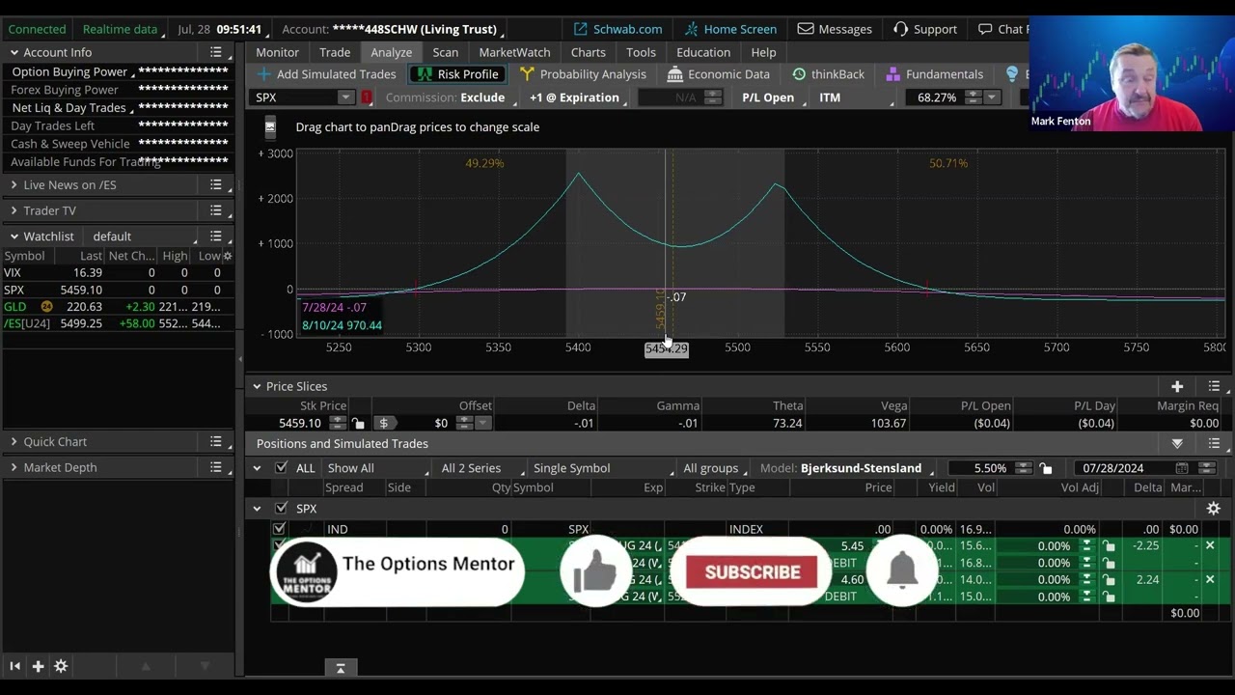The width and height of the screenshot is (1235, 695).
Task: Open the SPX symbol dropdown arrow
Action: click(345, 97)
